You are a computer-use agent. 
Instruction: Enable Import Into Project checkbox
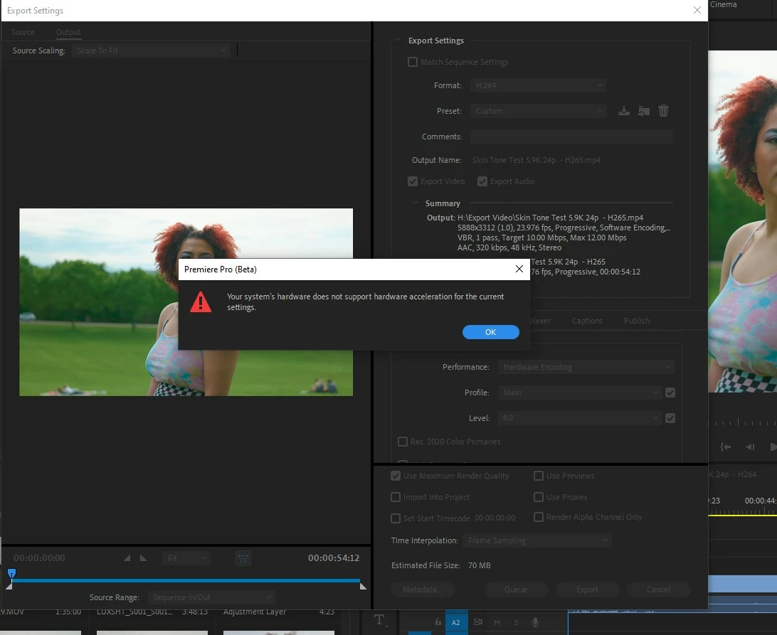(396, 497)
